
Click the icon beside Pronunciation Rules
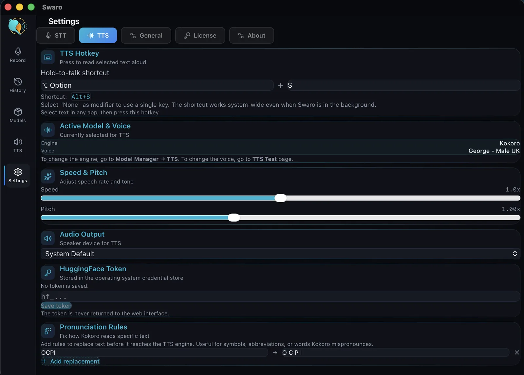point(48,331)
